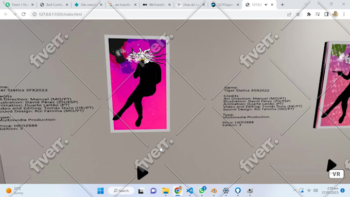The width and height of the screenshot is (350, 197).
Task: Open Visual Studio Code from taskbar
Action: coord(190,191)
